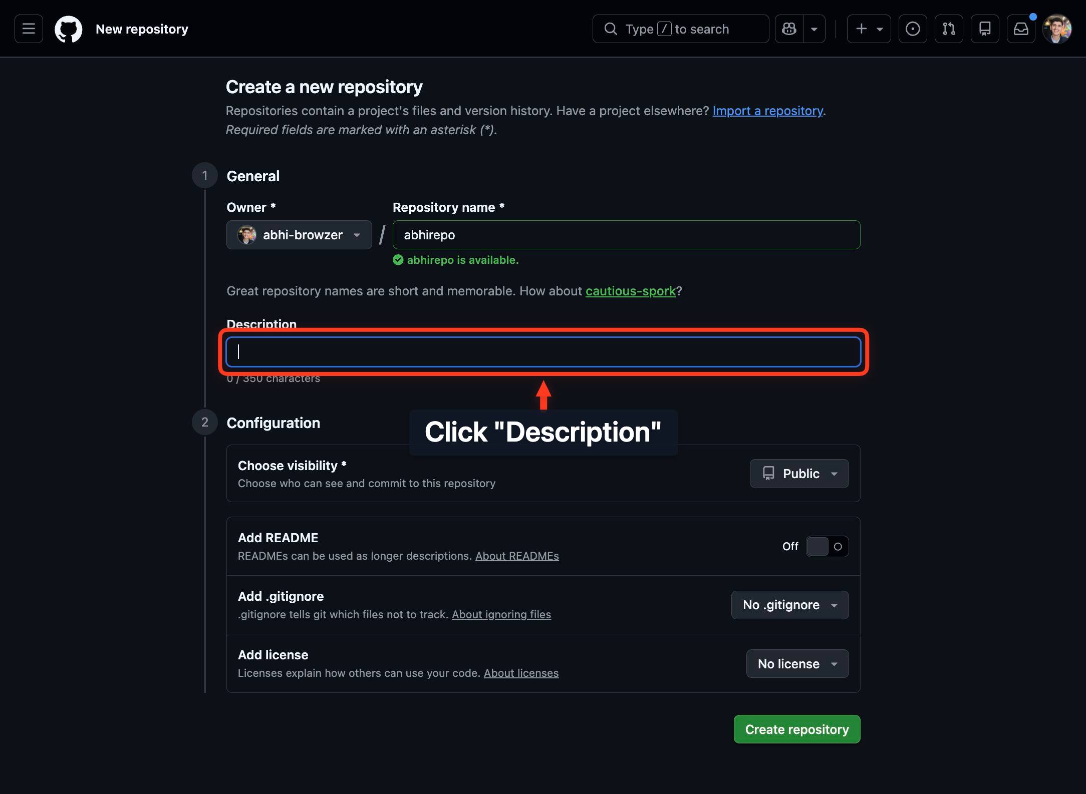The height and width of the screenshot is (794, 1086).
Task: Open the Issues icon in header
Action: pyautogui.click(x=913, y=29)
